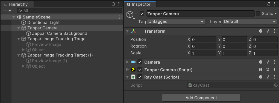Image resolution: width=279 pixels, height=103 pixels.
Task: Click the yellow Zappar script icon
Action: click(133, 70)
